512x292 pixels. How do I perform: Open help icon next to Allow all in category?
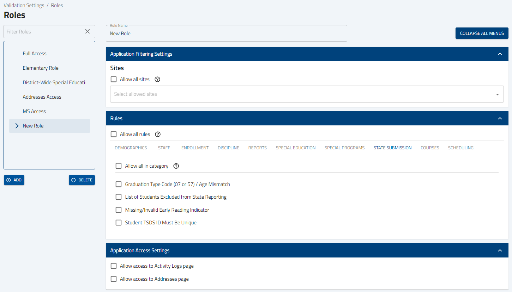(x=176, y=166)
